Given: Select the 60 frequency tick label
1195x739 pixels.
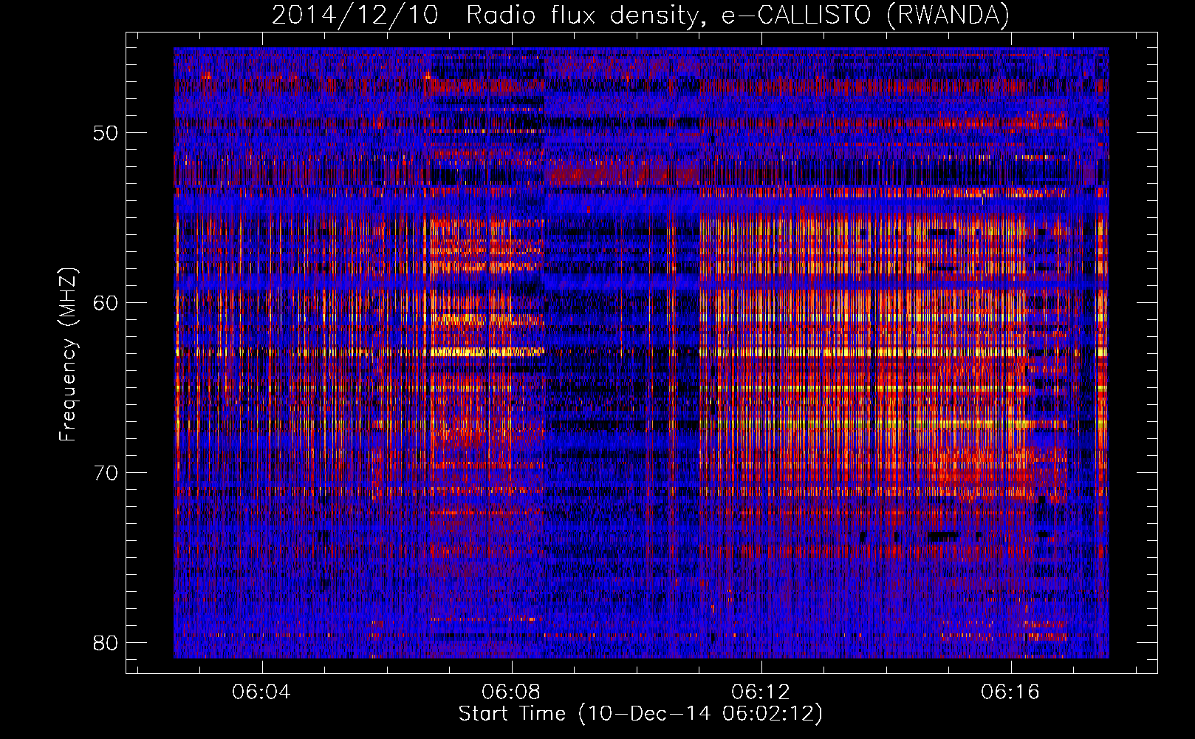Looking at the screenshot, I should [x=106, y=303].
